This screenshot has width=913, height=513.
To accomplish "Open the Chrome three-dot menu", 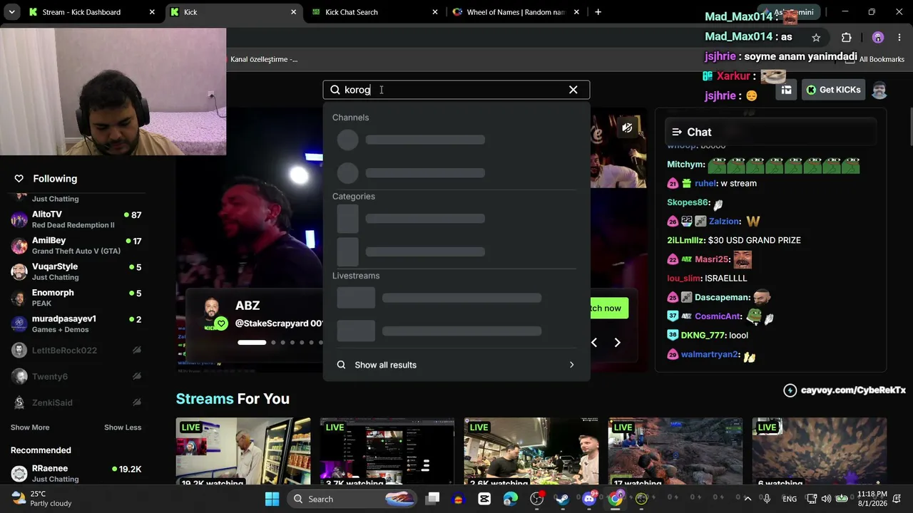I will [x=899, y=37].
